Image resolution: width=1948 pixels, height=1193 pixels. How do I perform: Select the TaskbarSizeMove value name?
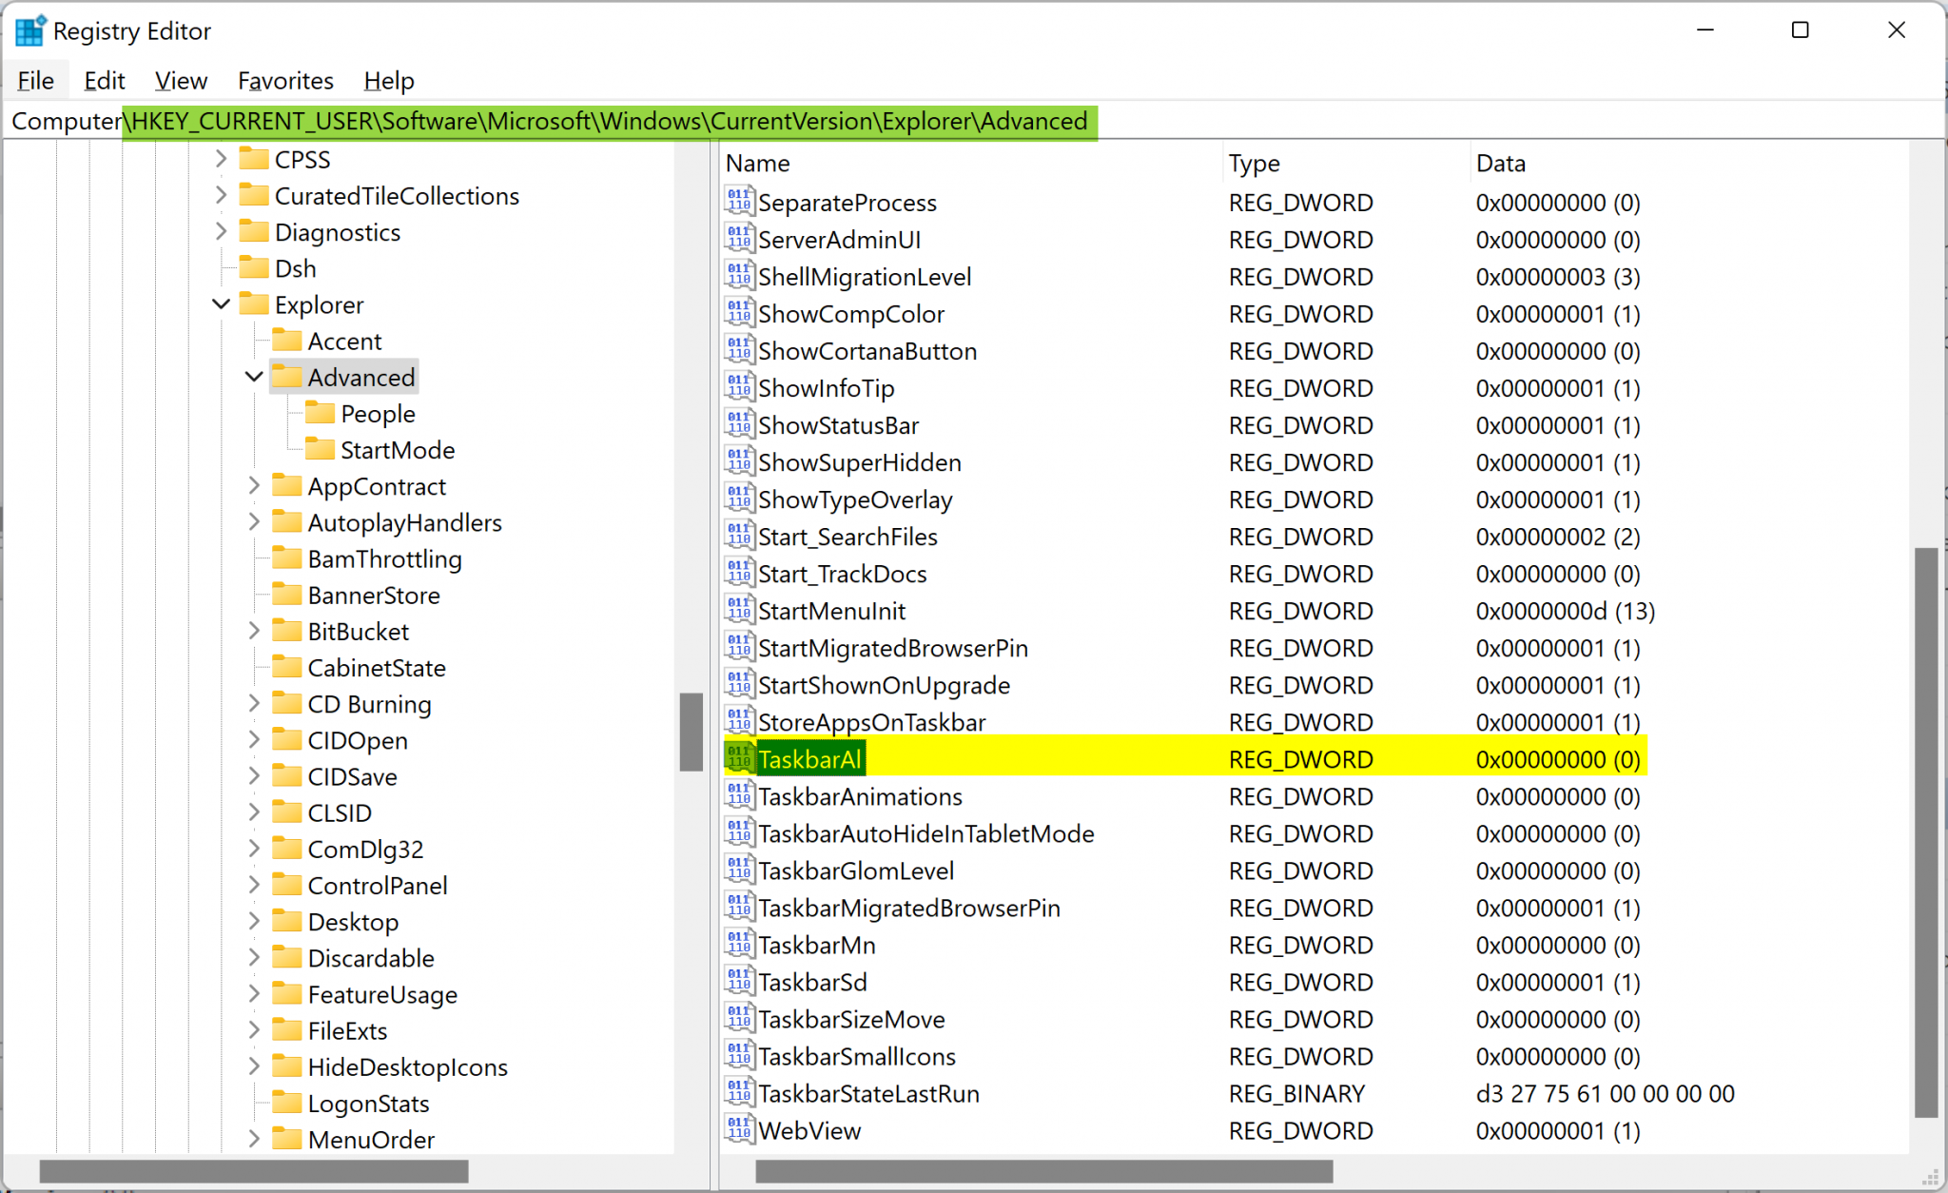coord(851,1019)
